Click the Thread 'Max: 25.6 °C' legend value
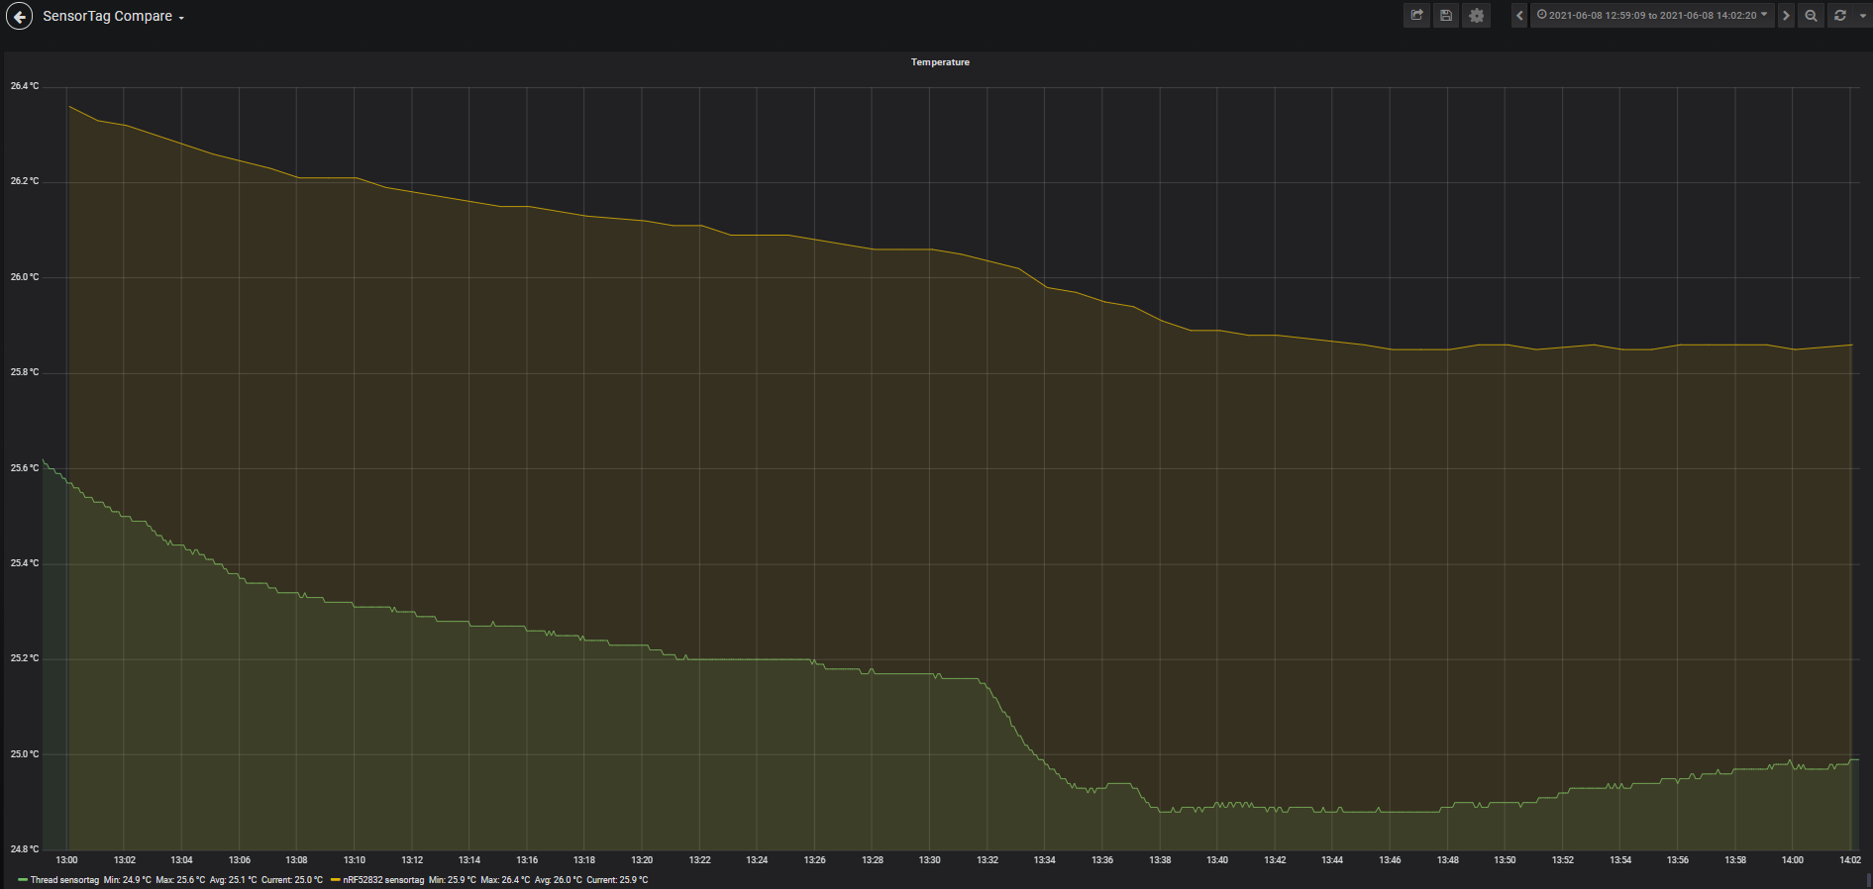The width and height of the screenshot is (1873, 889). coord(181,880)
